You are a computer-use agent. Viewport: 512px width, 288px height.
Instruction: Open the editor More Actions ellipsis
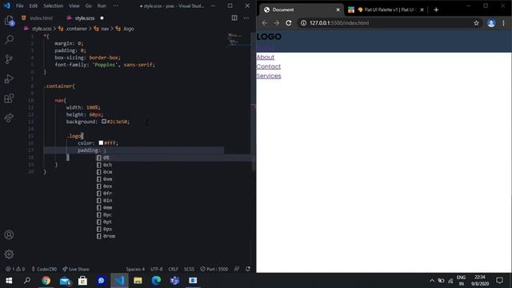246,18
